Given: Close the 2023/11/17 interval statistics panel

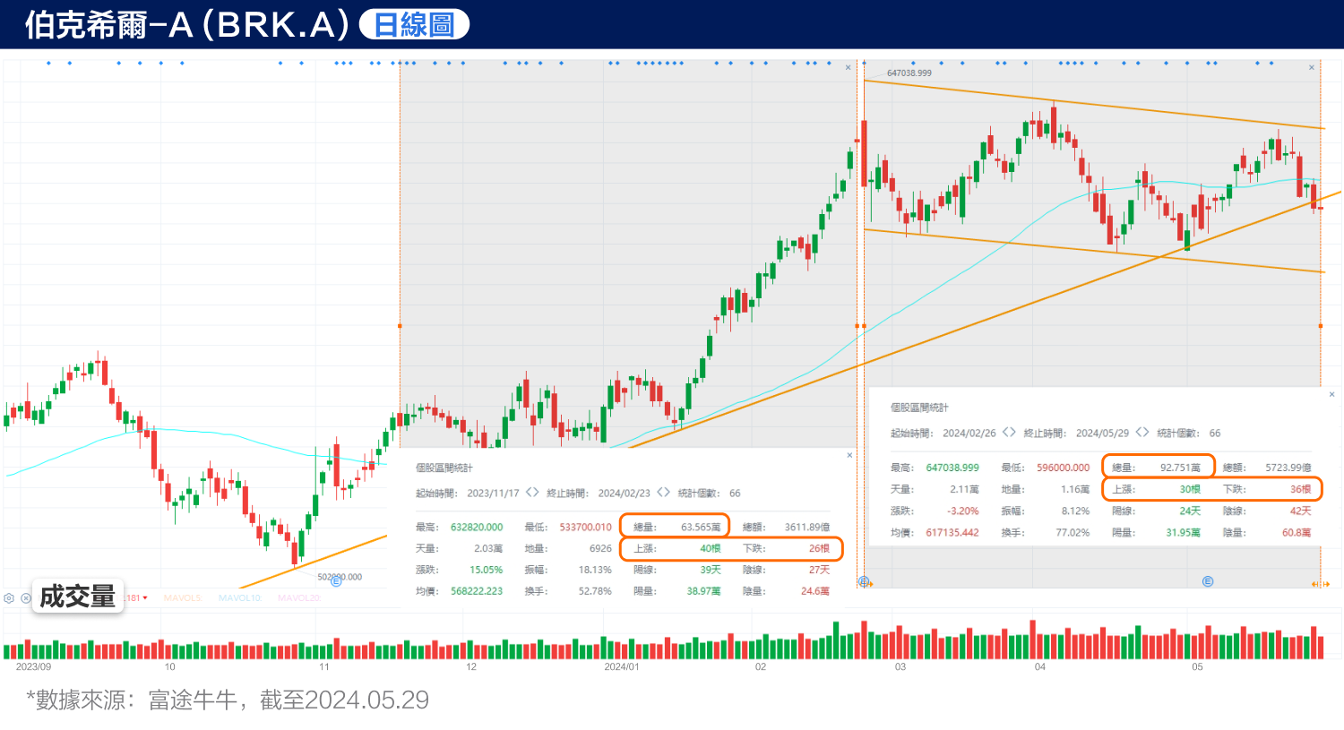Looking at the screenshot, I should tap(849, 455).
